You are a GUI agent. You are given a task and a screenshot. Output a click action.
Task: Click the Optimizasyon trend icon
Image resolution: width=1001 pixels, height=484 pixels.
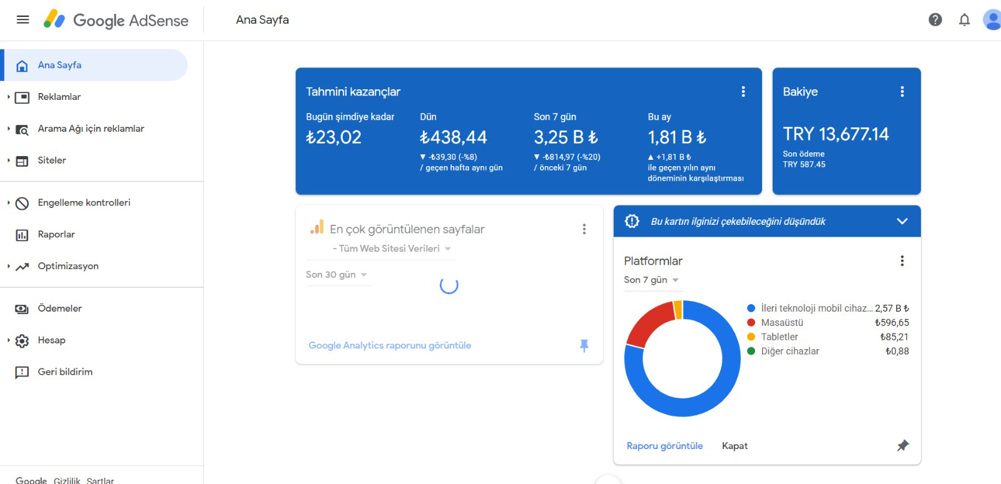(x=22, y=267)
